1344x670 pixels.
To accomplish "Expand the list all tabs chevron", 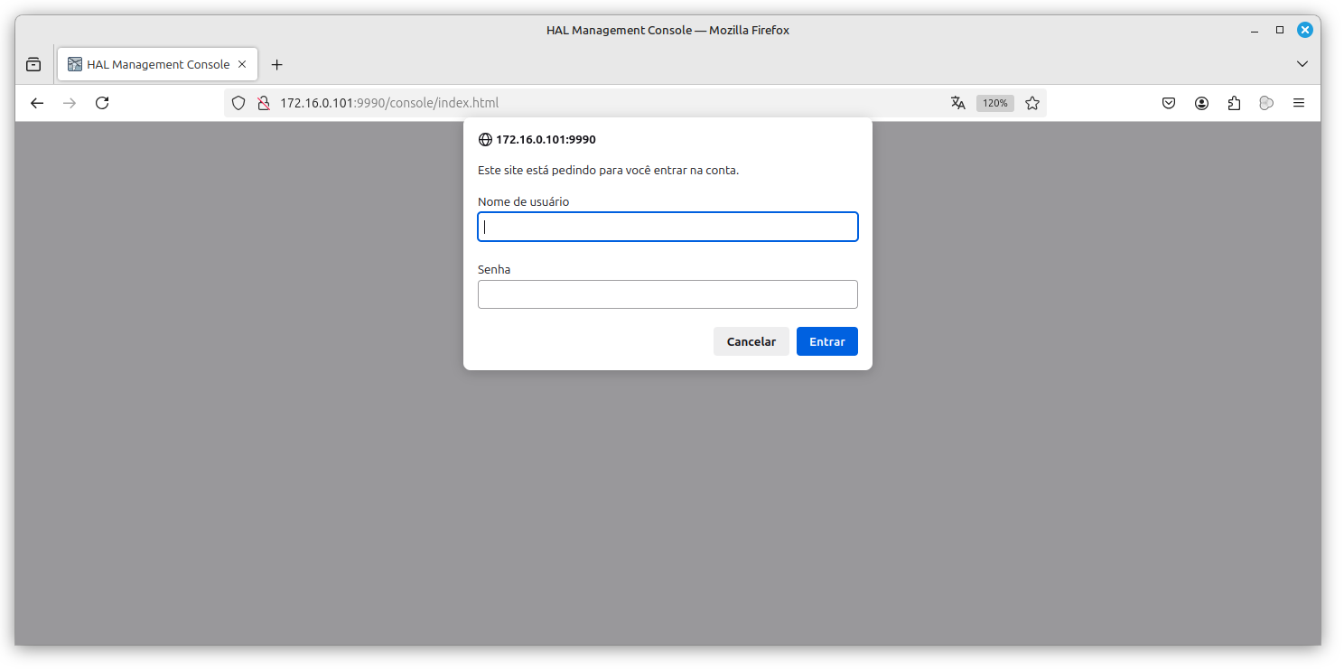I will (1302, 64).
